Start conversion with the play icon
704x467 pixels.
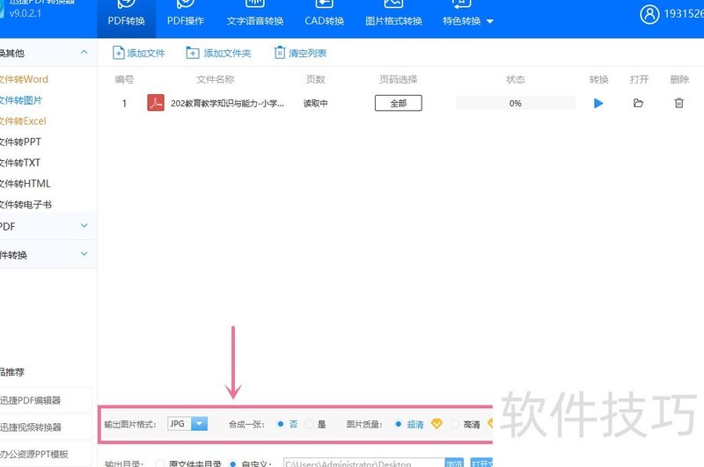tap(598, 103)
